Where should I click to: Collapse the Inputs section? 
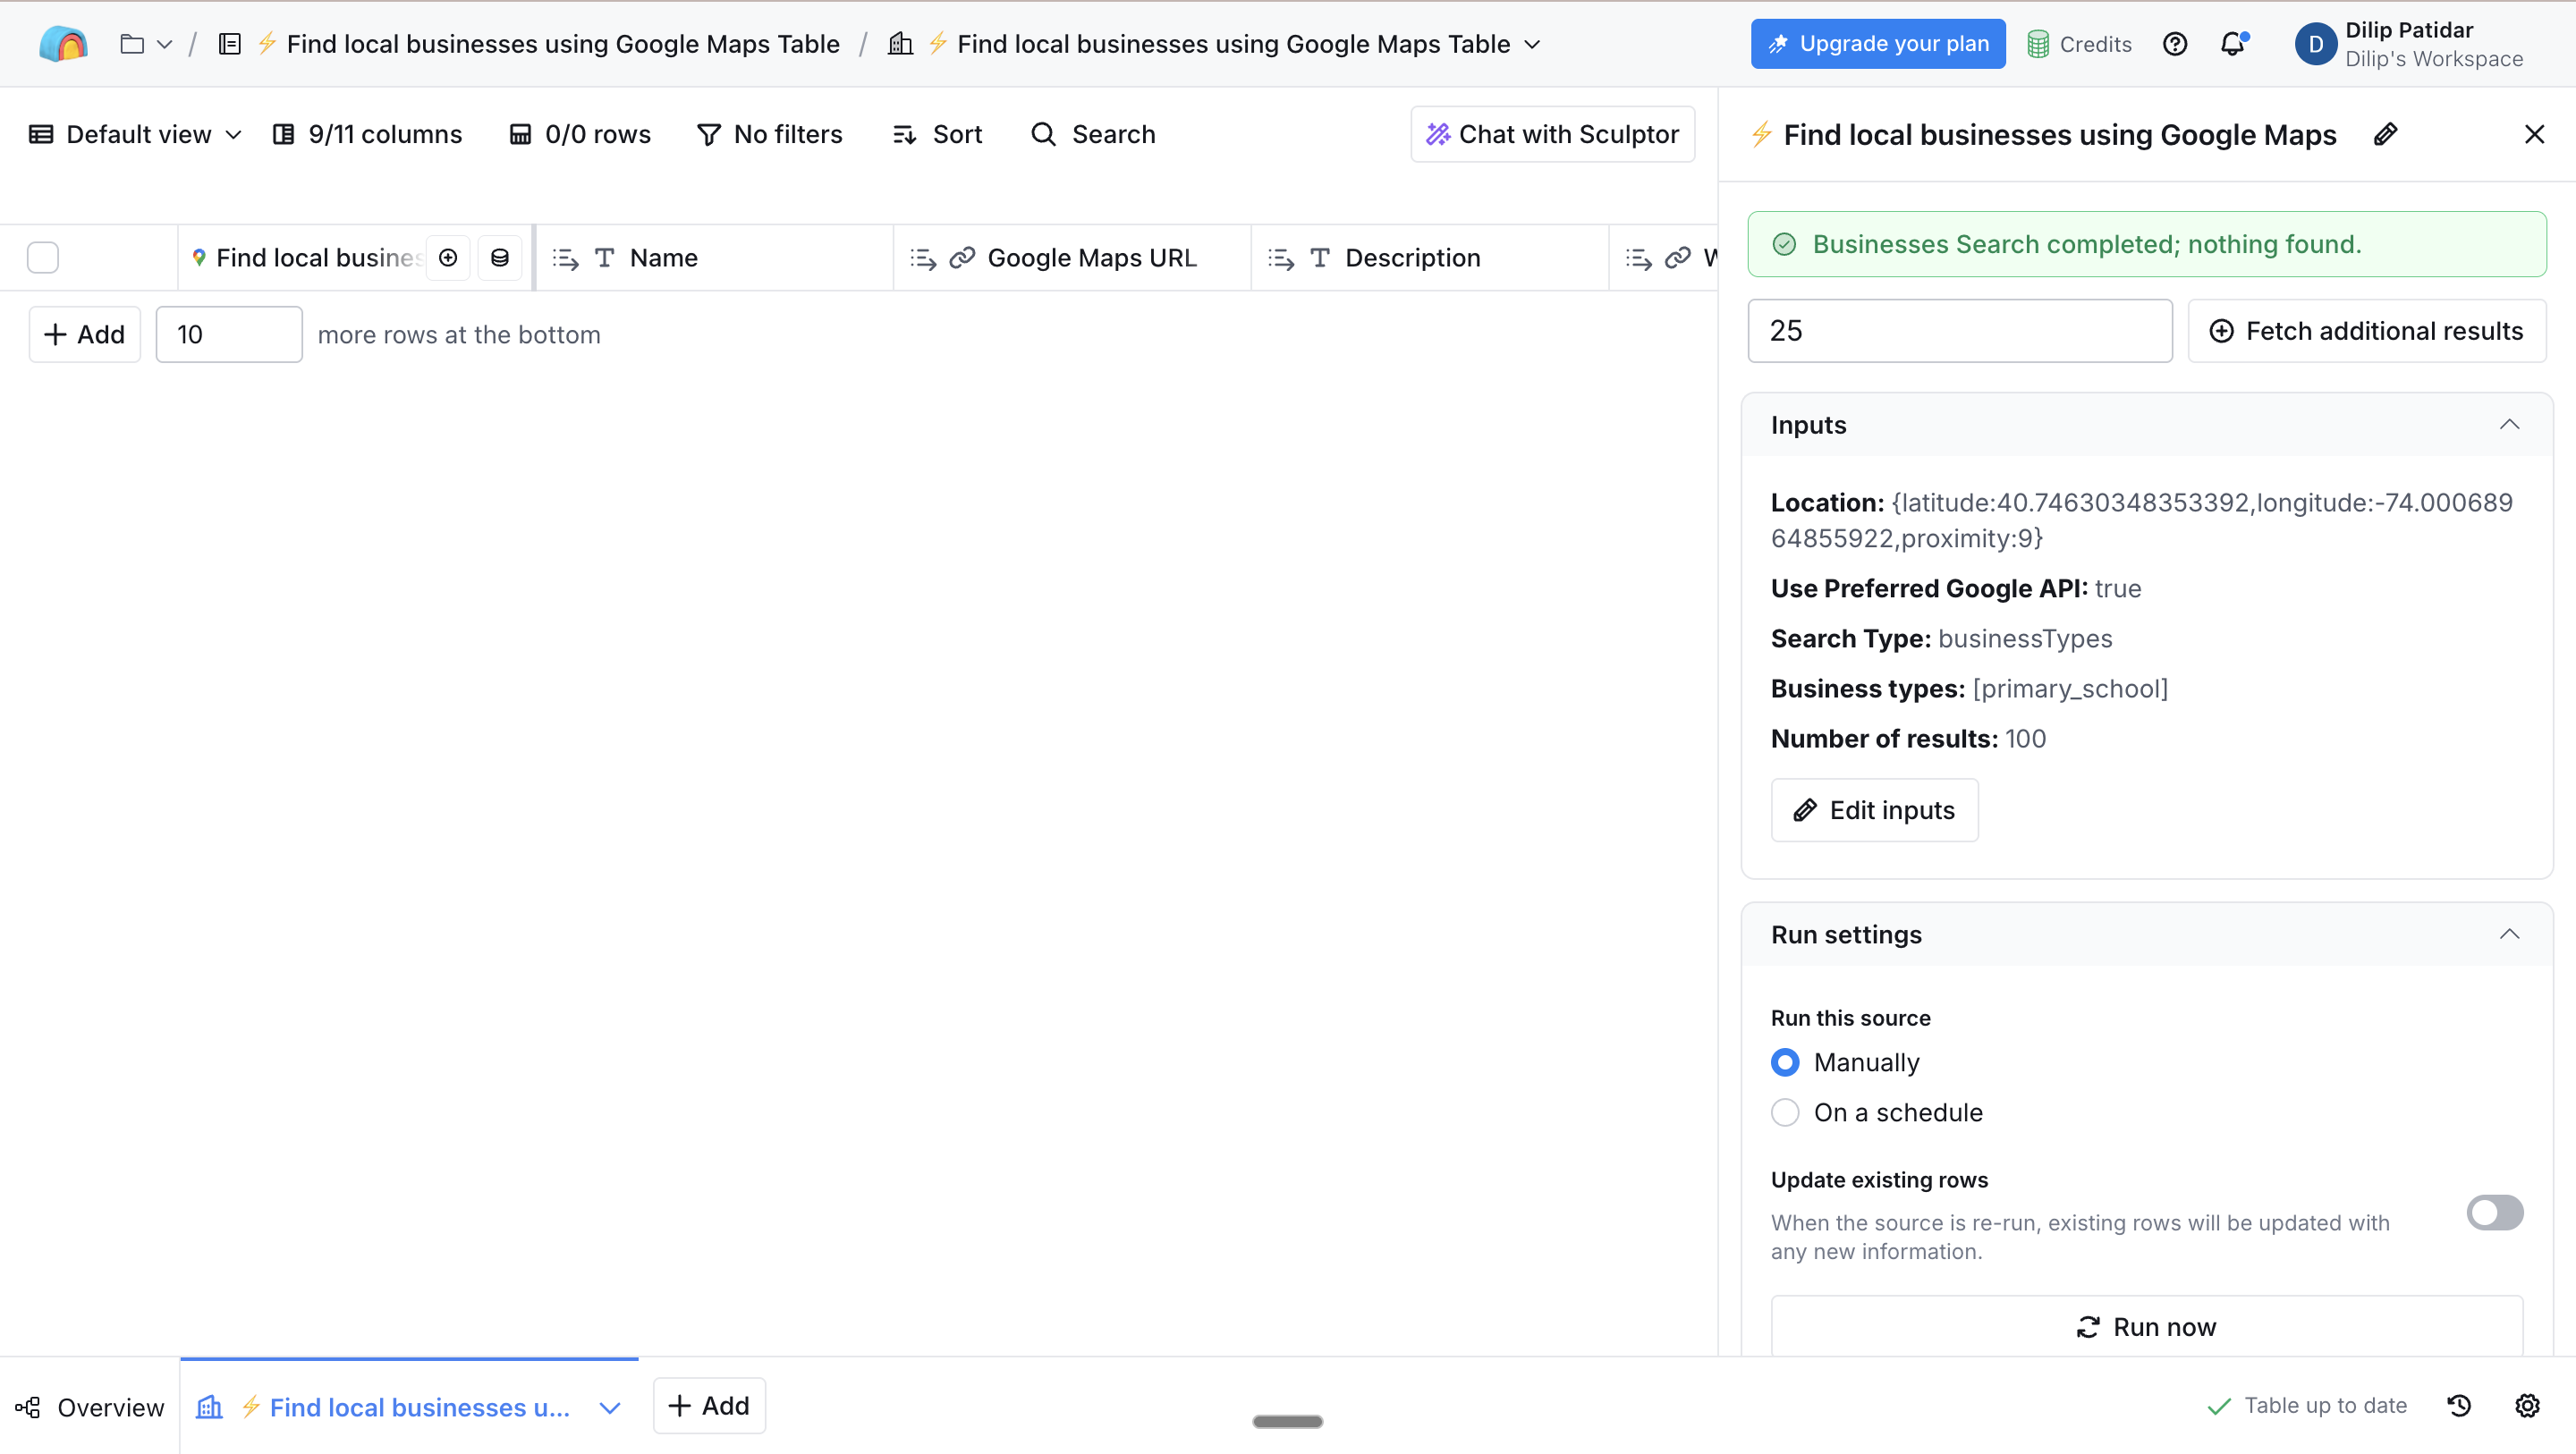tap(2509, 425)
